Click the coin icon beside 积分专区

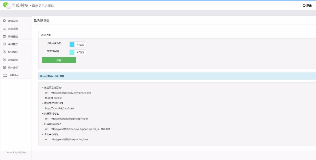(4, 52)
